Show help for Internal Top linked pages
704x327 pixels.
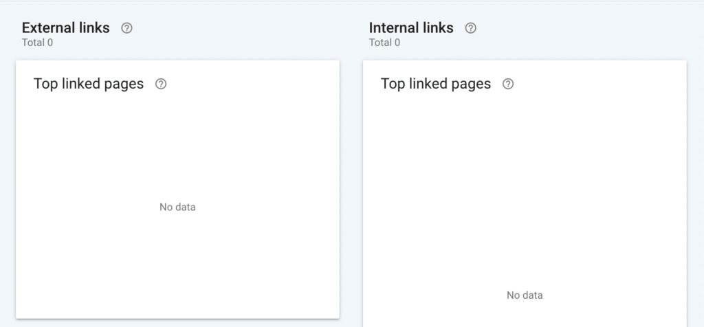(508, 84)
